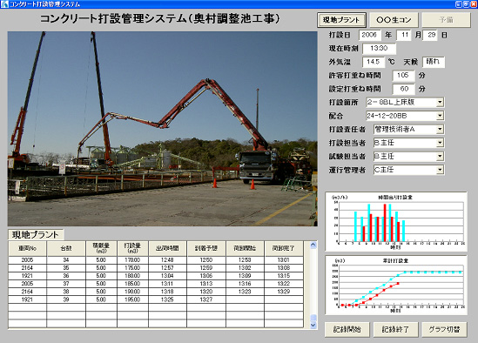The width and height of the screenshot is (478, 343).
Task: Click the 許容打重ね時間 minutes field
Action: point(403,76)
